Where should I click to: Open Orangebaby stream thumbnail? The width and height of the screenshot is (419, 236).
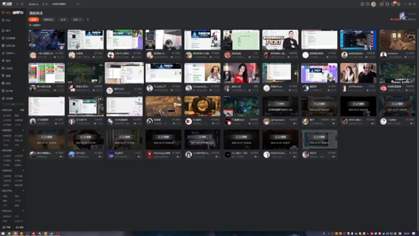(203, 73)
